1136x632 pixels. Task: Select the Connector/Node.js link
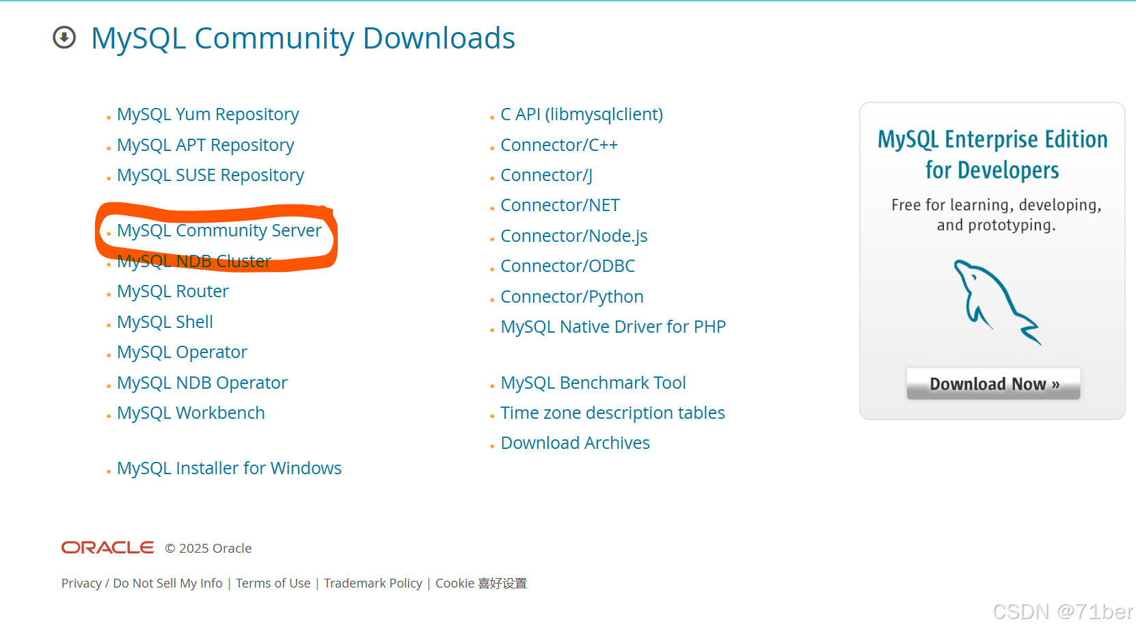(x=573, y=236)
